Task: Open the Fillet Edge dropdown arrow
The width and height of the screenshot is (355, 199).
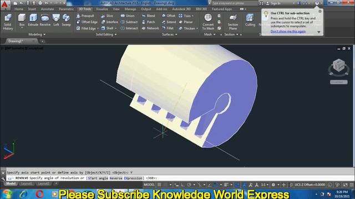Action: click(x=98, y=29)
